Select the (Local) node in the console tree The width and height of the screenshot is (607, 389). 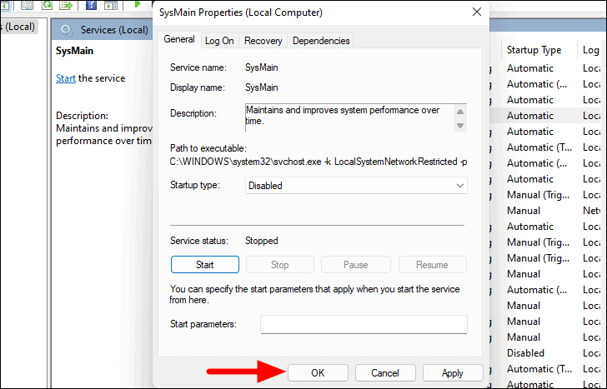point(18,27)
